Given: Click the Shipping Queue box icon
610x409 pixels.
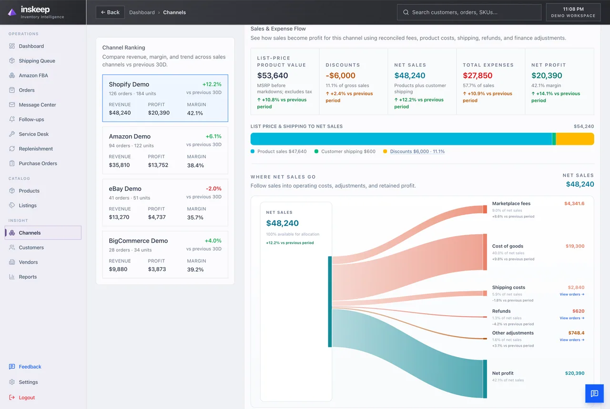Looking at the screenshot, I should (12, 61).
